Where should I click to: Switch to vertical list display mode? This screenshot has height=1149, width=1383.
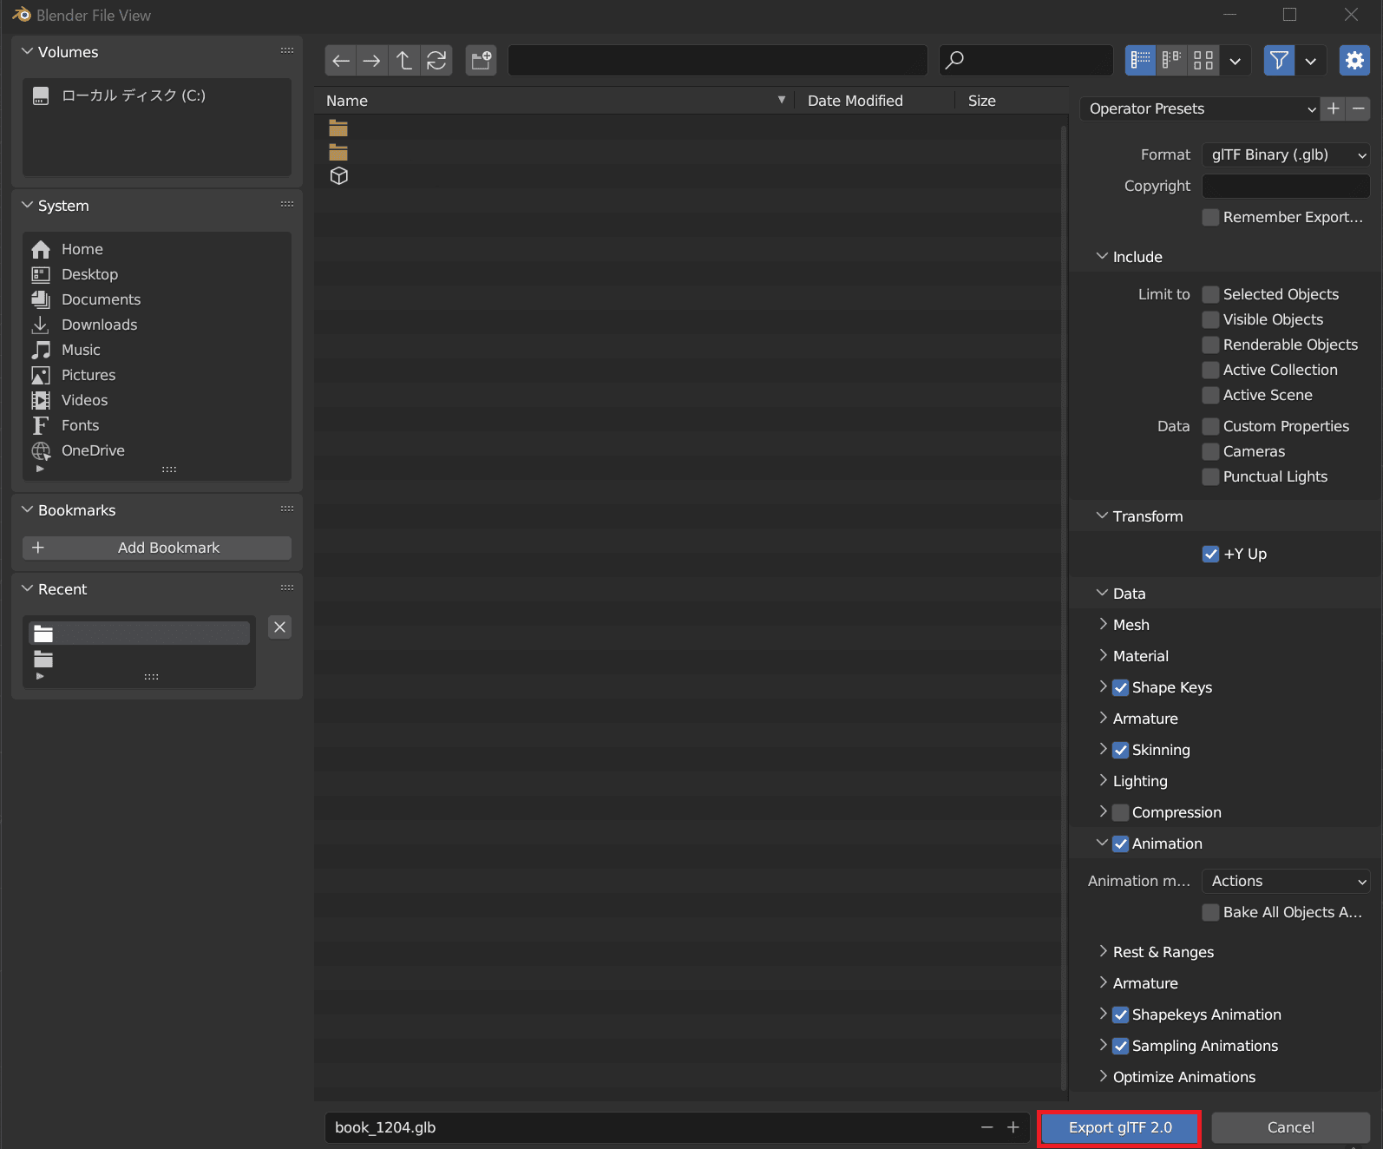point(1141,61)
